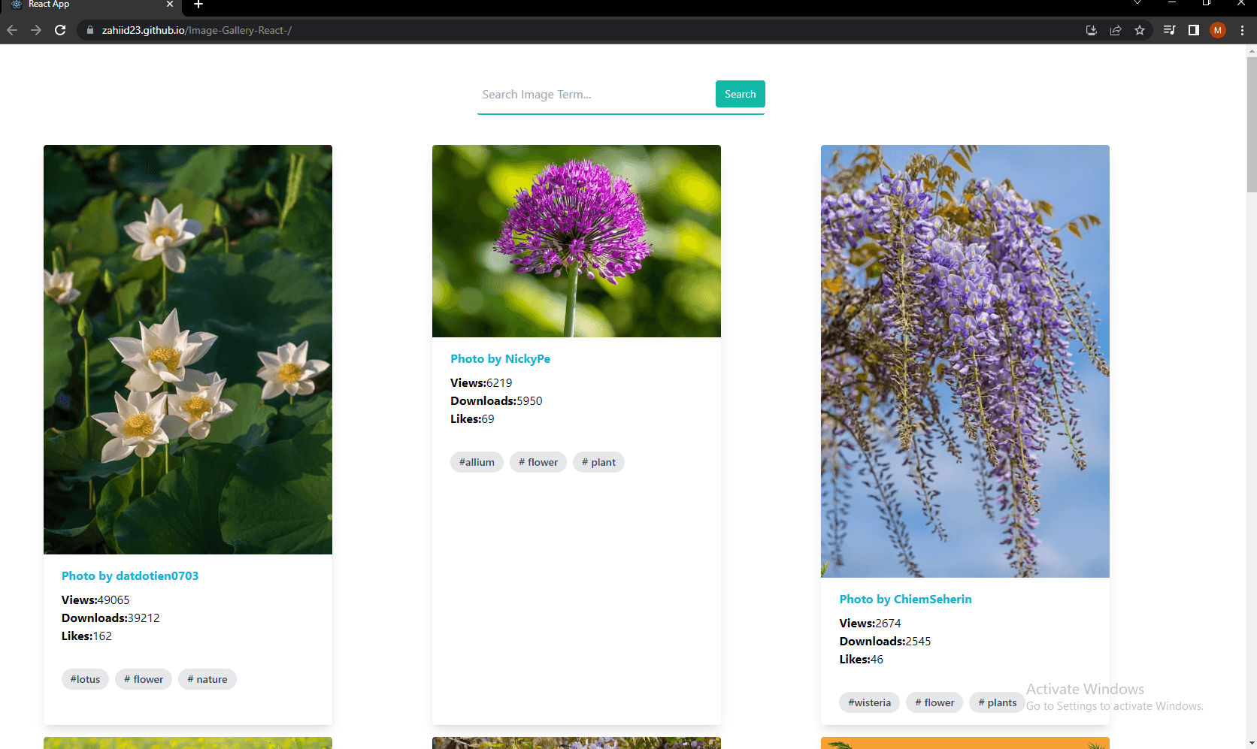Close the React App tab

[170, 5]
